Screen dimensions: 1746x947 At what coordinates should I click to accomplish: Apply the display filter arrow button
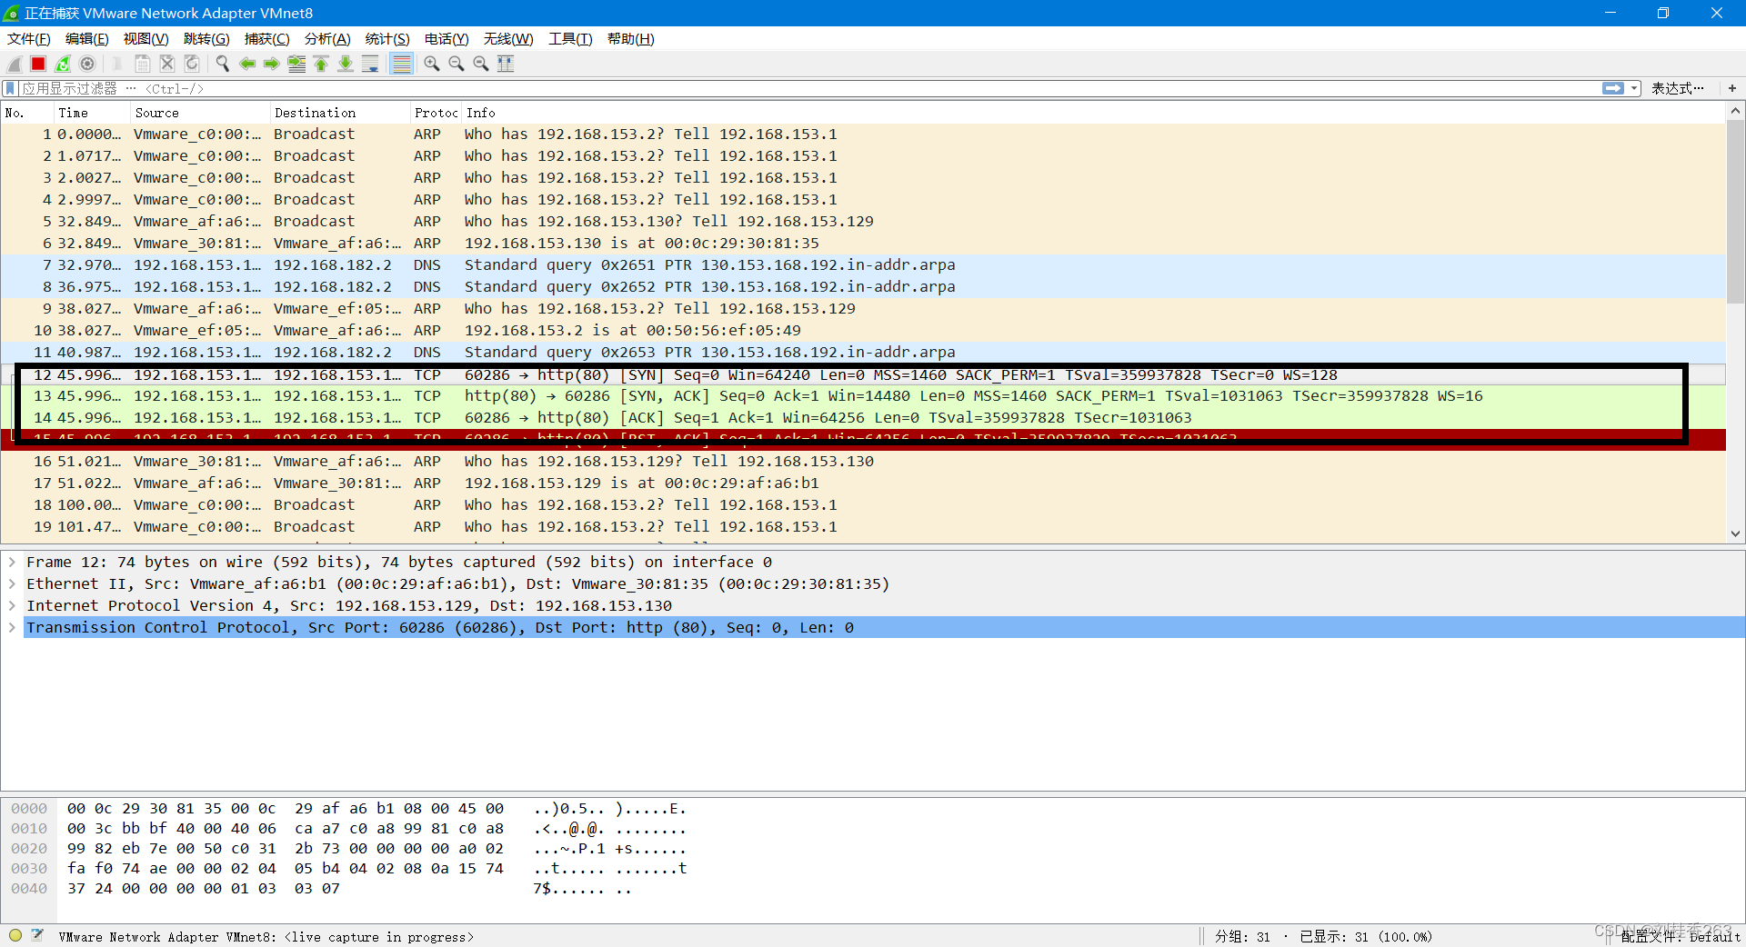tap(1613, 88)
